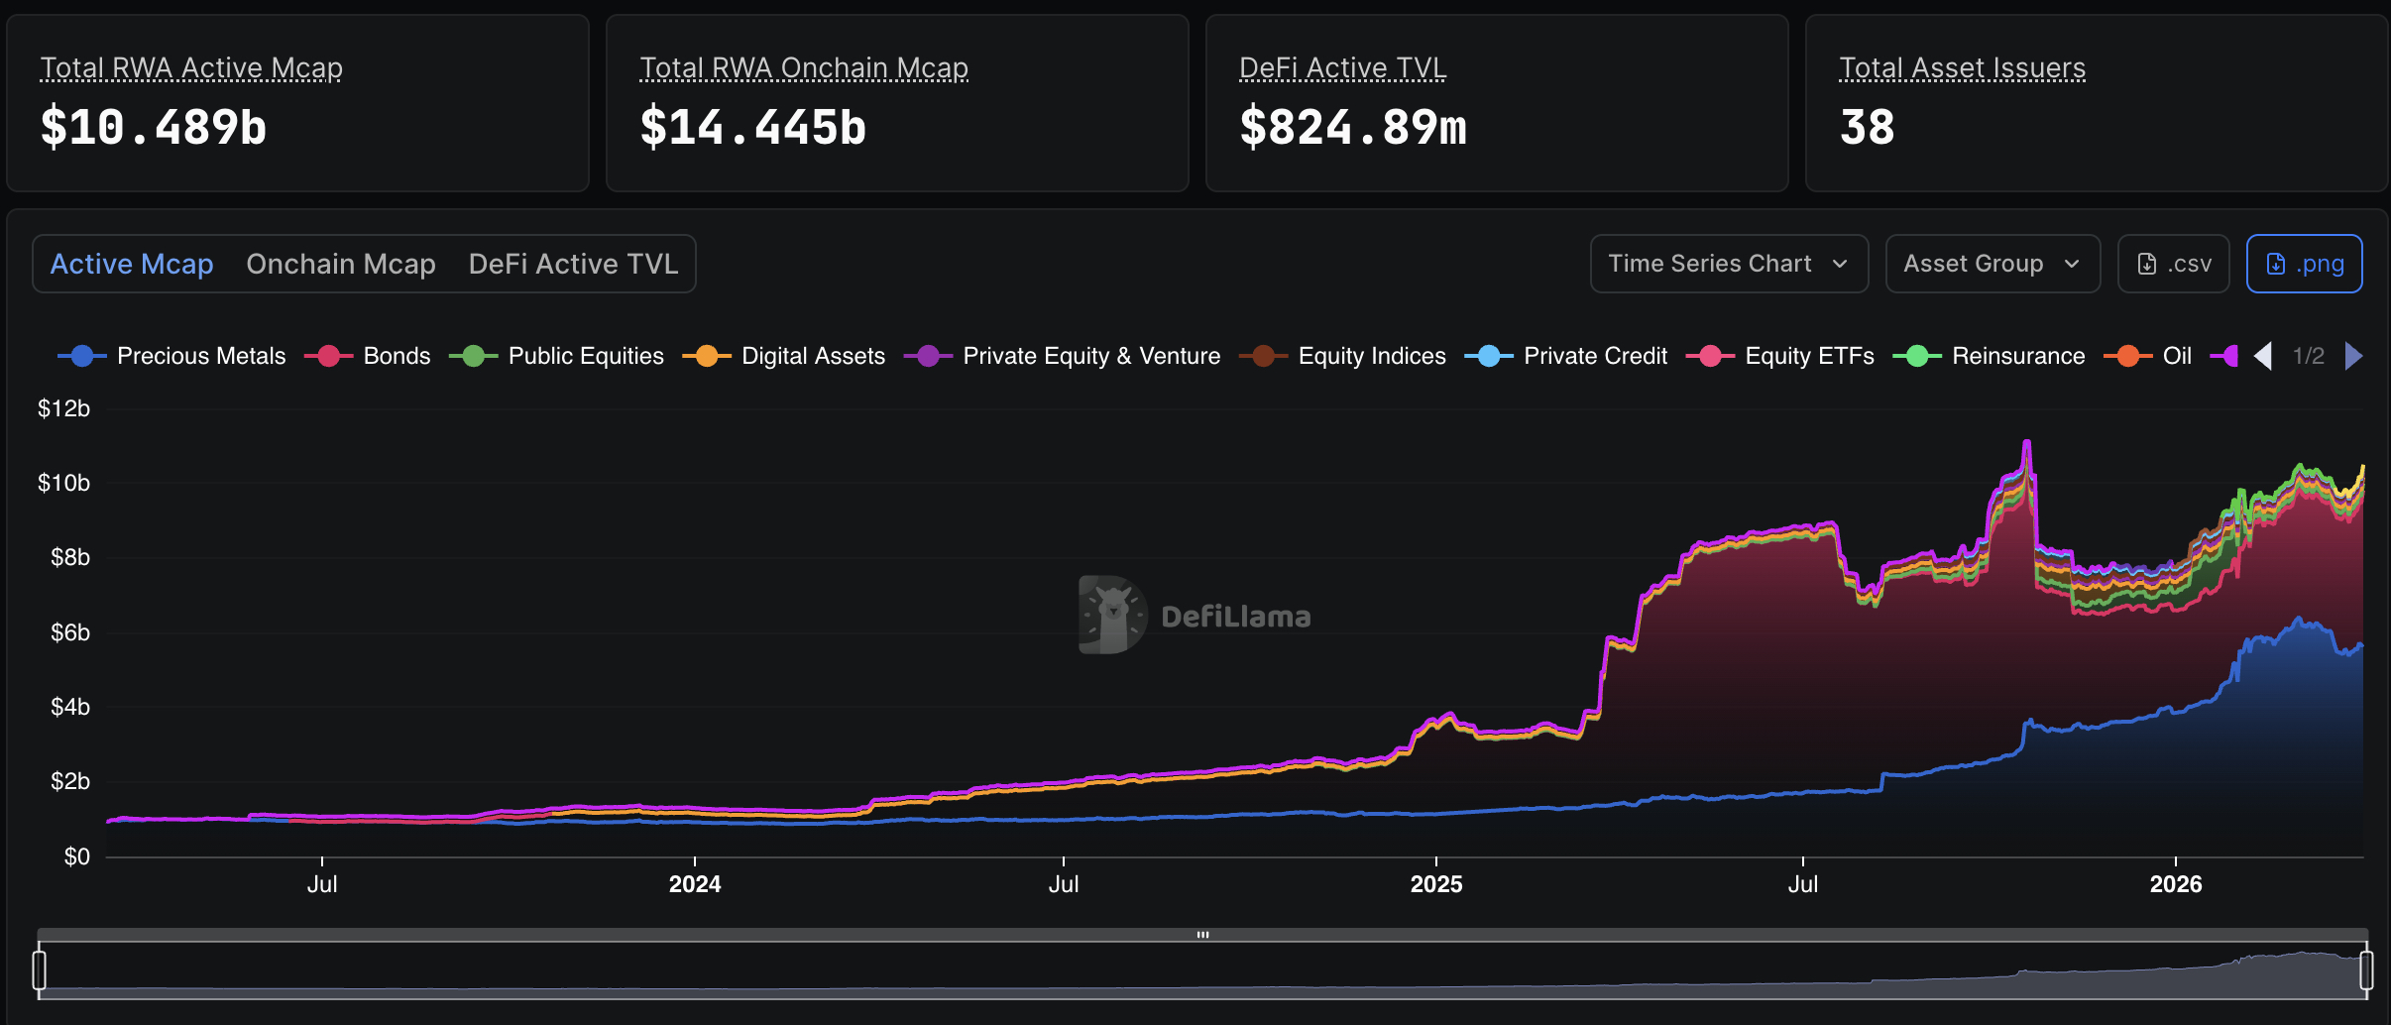
Task: Switch to the Onchain Mcap tab
Action: point(340,264)
